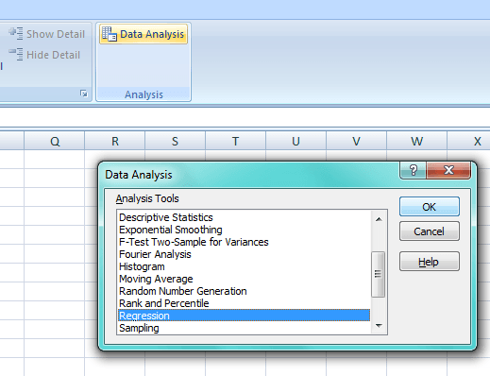Choose F-Test Two-Sample for Variances
Image resolution: width=490 pixels, height=376 pixels.
244,242
